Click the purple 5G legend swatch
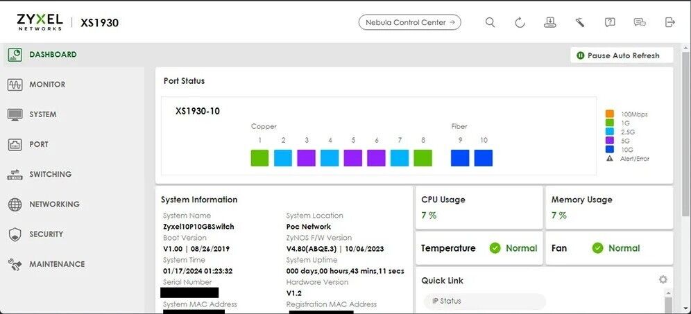The width and height of the screenshot is (691, 314). click(x=610, y=141)
